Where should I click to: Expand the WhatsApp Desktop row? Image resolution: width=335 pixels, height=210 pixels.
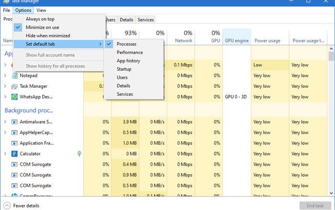coord(5,97)
